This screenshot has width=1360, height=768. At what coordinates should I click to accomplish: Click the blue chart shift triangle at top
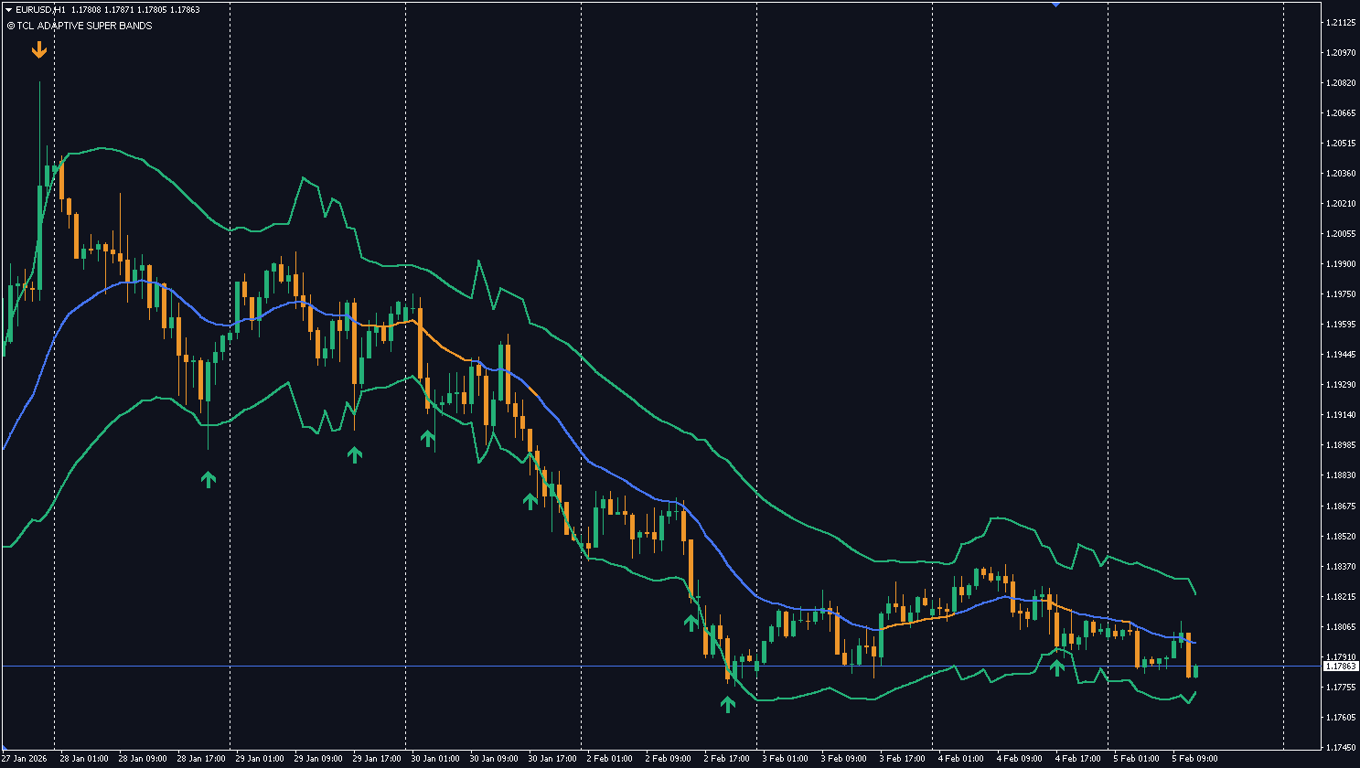click(x=1055, y=4)
